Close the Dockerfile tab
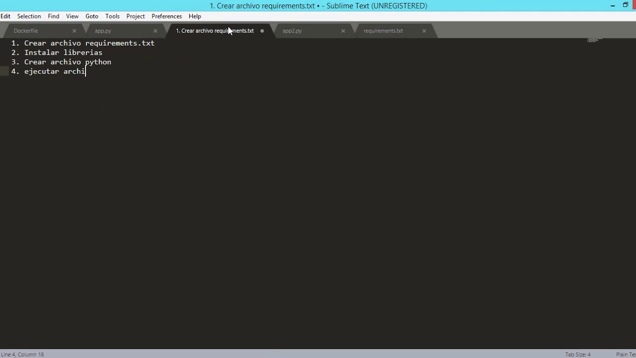Screen dimensions: 636x358 pyautogui.click(x=75, y=31)
